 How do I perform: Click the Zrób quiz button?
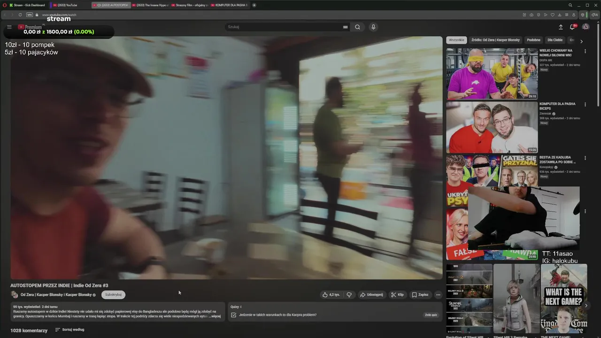[x=431, y=315]
